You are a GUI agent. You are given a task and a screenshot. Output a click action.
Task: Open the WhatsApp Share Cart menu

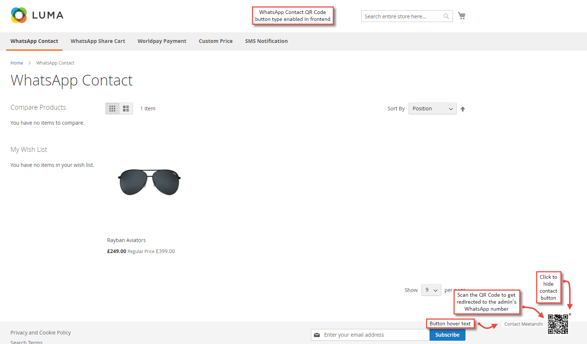click(x=98, y=41)
